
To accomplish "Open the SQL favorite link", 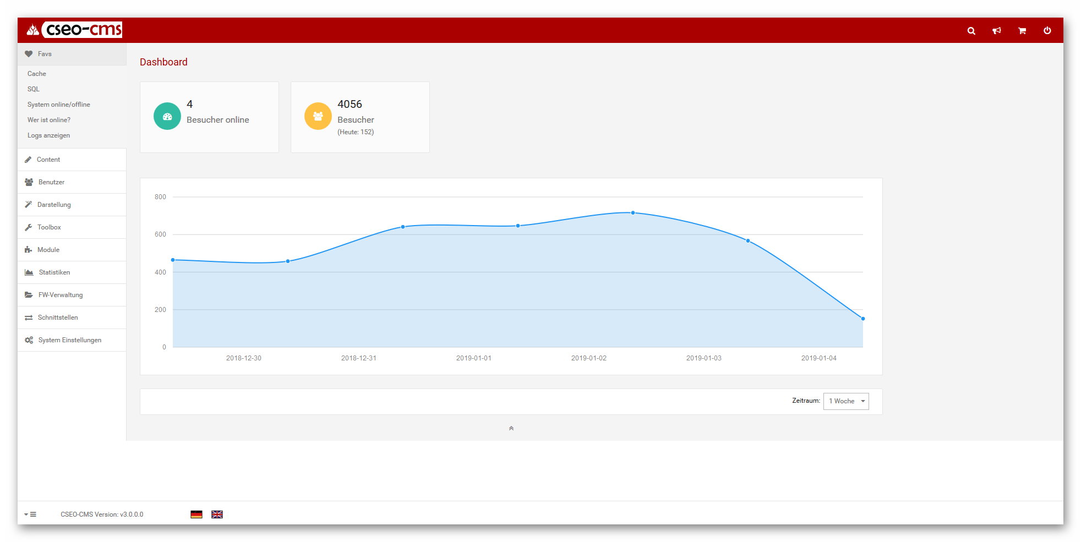I will (34, 89).
